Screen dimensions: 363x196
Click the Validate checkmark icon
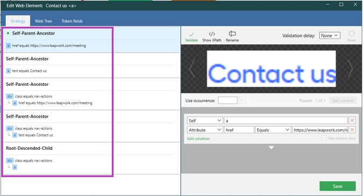pyautogui.click(x=191, y=35)
